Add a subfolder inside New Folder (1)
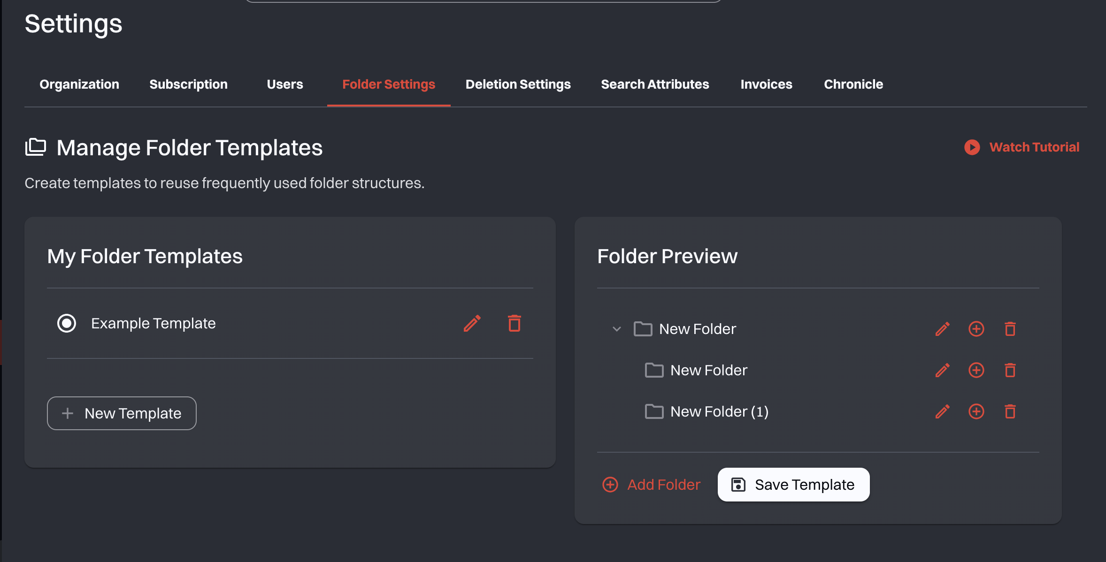 [976, 411]
